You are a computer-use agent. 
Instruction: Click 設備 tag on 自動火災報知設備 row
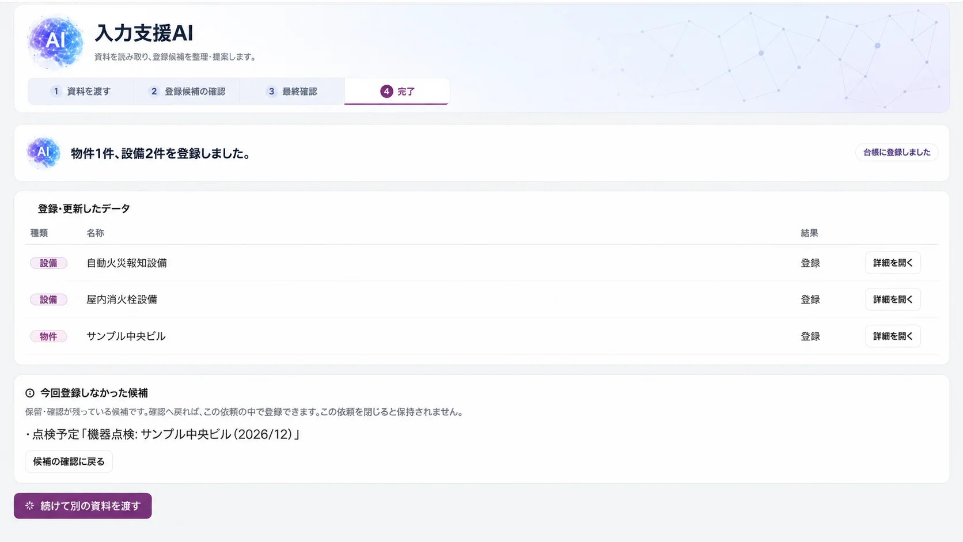pos(48,263)
